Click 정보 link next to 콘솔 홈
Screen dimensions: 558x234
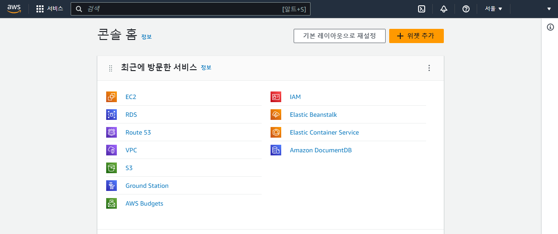click(x=147, y=36)
